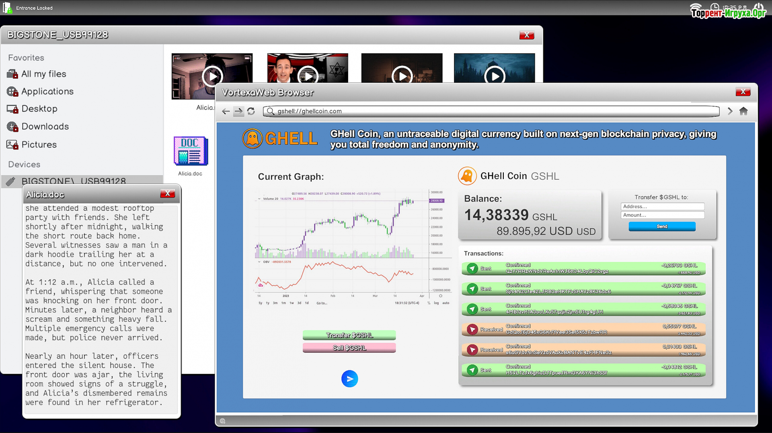This screenshot has height=433, width=772.
Task: Click the go arrow beside address bar
Action: point(730,111)
